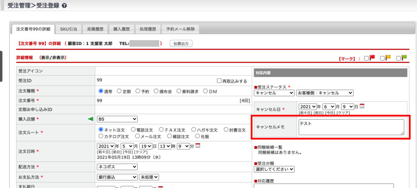Switch to the SKU引当 tab
Image resolution: width=417 pixels, height=188 pixels.
tap(68, 29)
